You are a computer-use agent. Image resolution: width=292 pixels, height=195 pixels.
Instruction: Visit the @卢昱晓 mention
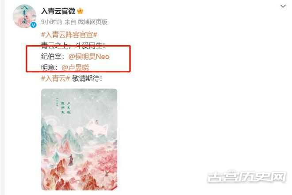coord(75,67)
